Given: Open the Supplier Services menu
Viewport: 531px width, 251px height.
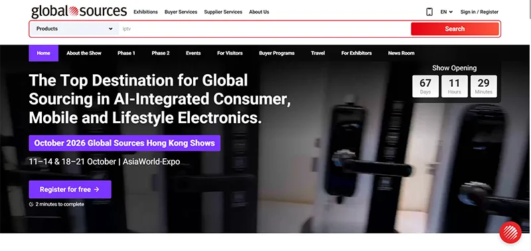Looking at the screenshot, I should tap(223, 12).
